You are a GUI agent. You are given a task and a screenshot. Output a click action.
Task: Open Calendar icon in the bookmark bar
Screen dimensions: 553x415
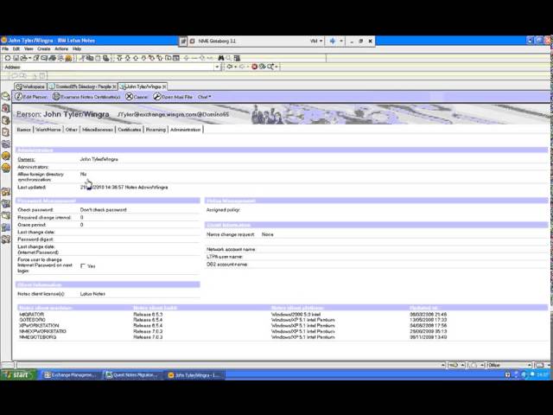[x=6, y=107]
